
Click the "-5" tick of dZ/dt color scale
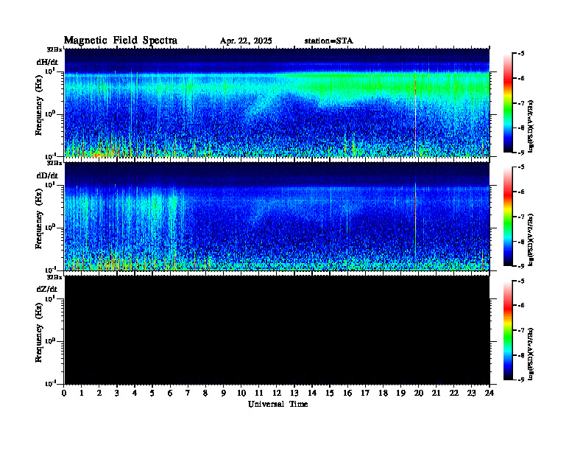click(521, 281)
